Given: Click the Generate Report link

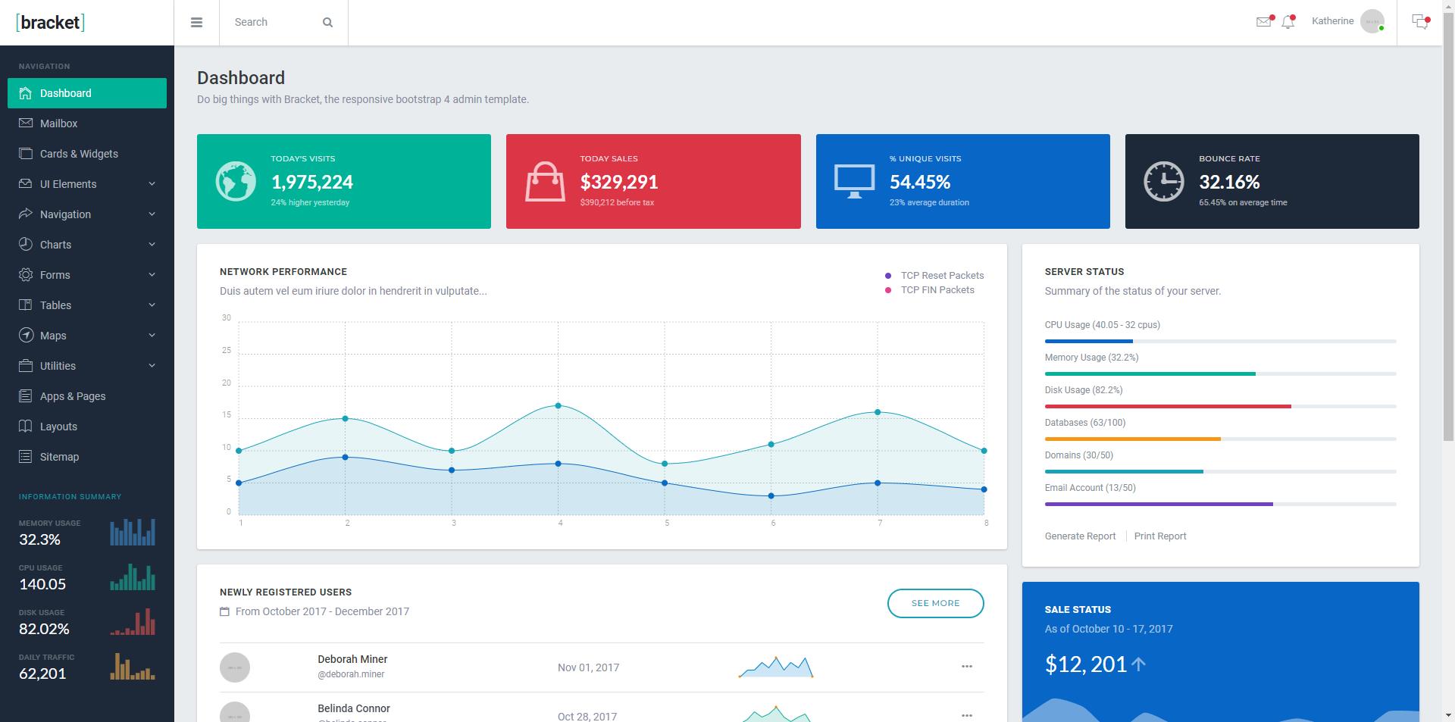Looking at the screenshot, I should coord(1080,536).
